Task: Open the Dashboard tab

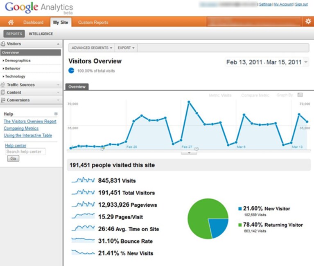Action: [33, 23]
